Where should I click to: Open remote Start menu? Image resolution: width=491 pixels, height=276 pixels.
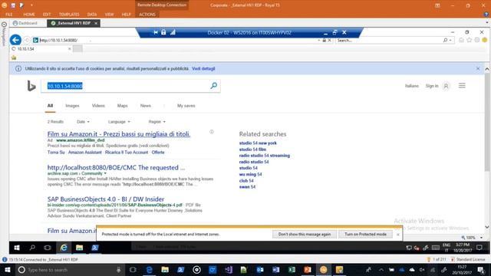pos(17,248)
